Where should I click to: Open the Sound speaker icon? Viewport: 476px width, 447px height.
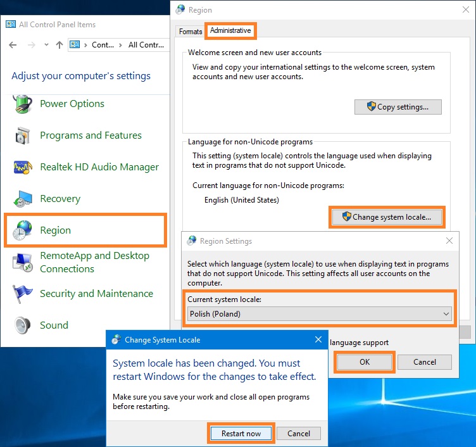[x=22, y=325]
